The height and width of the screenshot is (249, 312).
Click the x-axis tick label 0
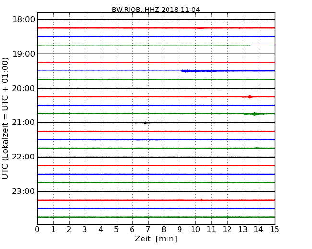(x=37, y=230)
